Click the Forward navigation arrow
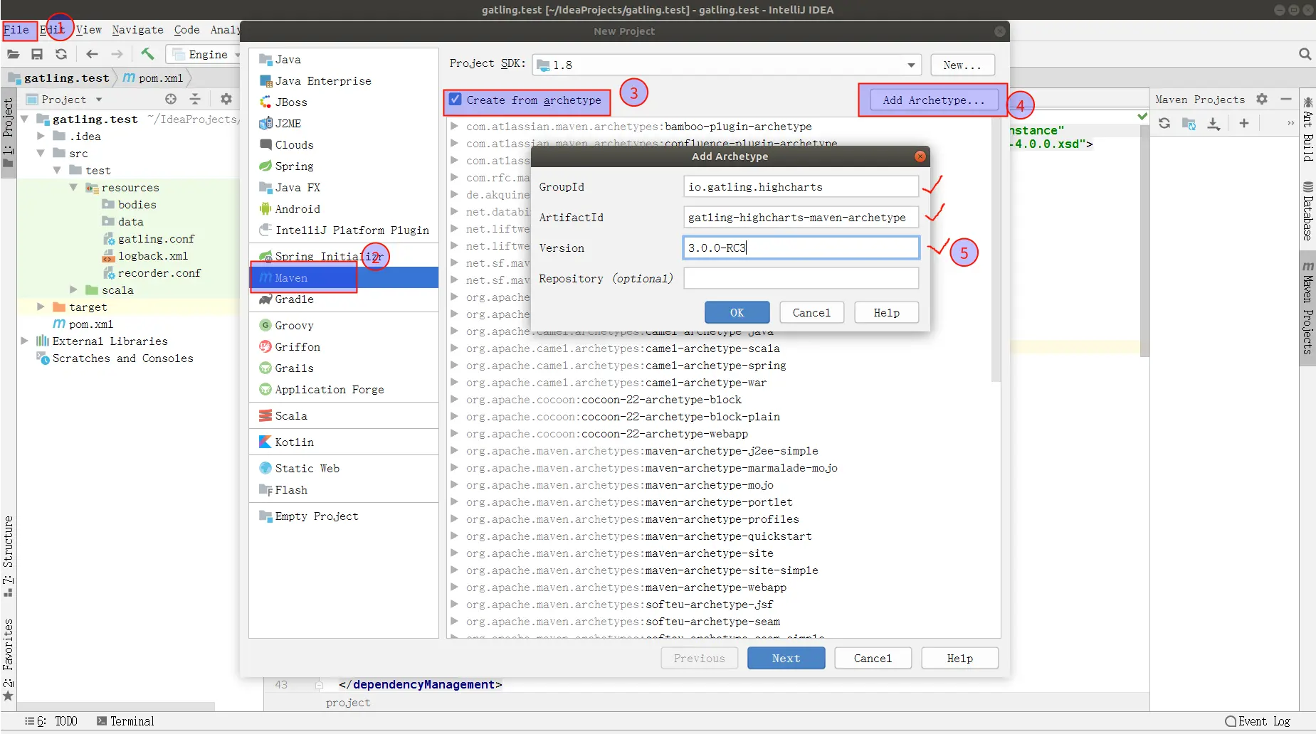The width and height of the screenshot is (1316, 734). coord(117,54)
